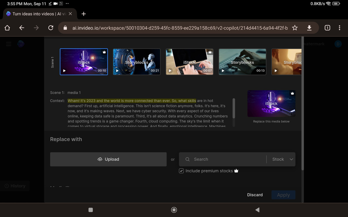Close the Turn ideas into videos tab
Screen dimensions: 348x217
pos(70,14)
